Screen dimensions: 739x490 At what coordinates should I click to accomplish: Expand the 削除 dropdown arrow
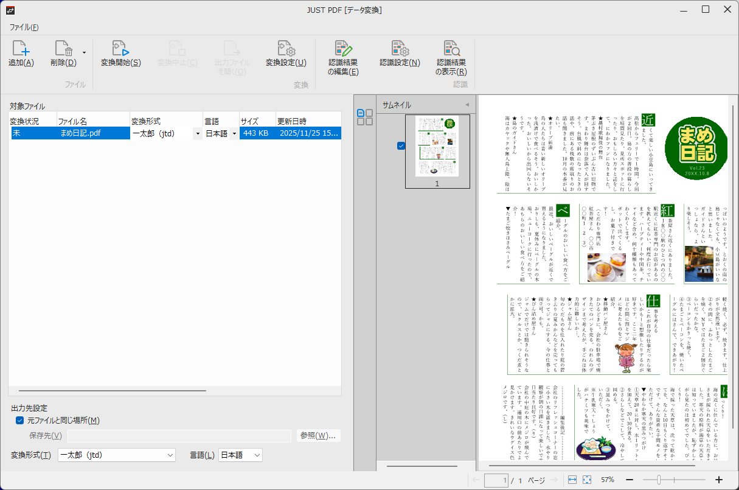(x=84, y=52)
